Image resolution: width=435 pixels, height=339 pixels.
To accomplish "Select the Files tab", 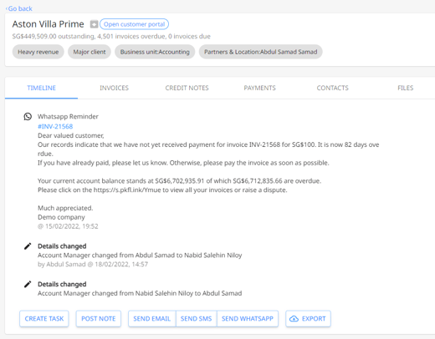I will coord(406,88).
